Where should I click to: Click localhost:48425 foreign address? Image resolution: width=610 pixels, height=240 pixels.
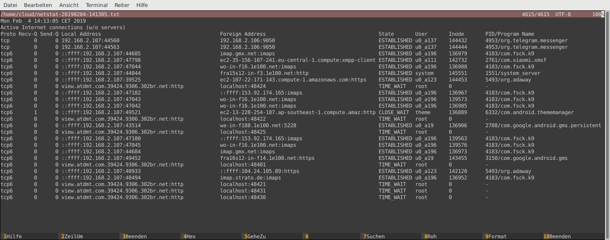pos(243,132)
